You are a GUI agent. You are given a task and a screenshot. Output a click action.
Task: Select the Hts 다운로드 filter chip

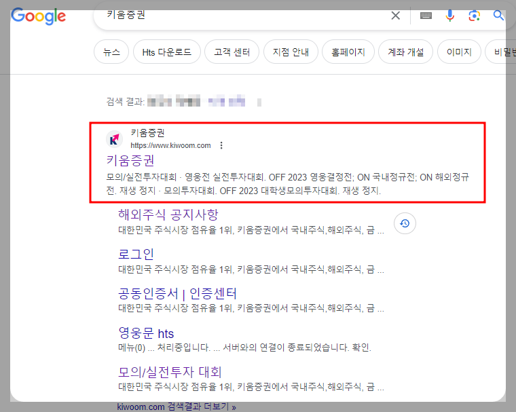(167, 52)
